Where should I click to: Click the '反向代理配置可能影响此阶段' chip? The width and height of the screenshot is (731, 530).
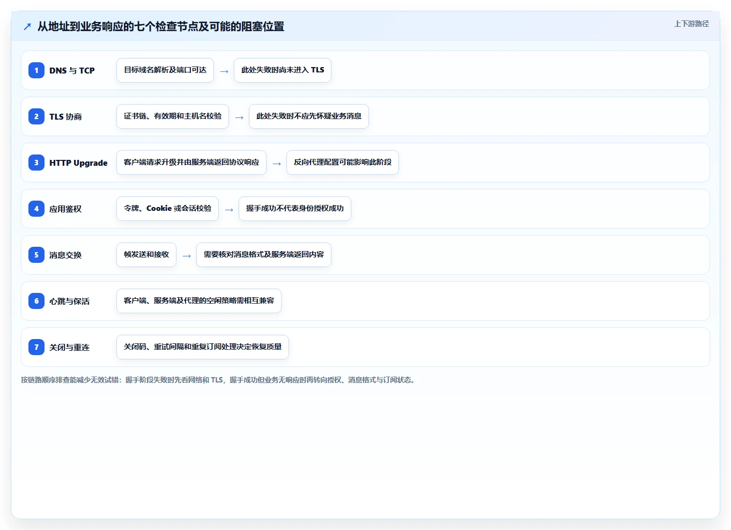pyautogui.click(x=343, y=163)
